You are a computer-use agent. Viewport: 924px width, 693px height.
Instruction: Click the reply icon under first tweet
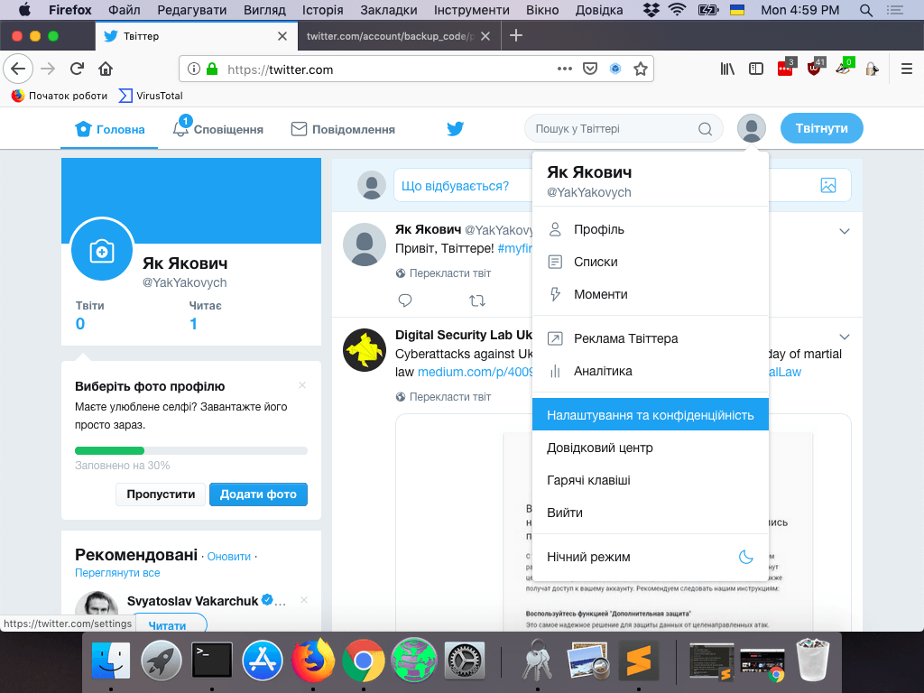click(x=405, y=300)
